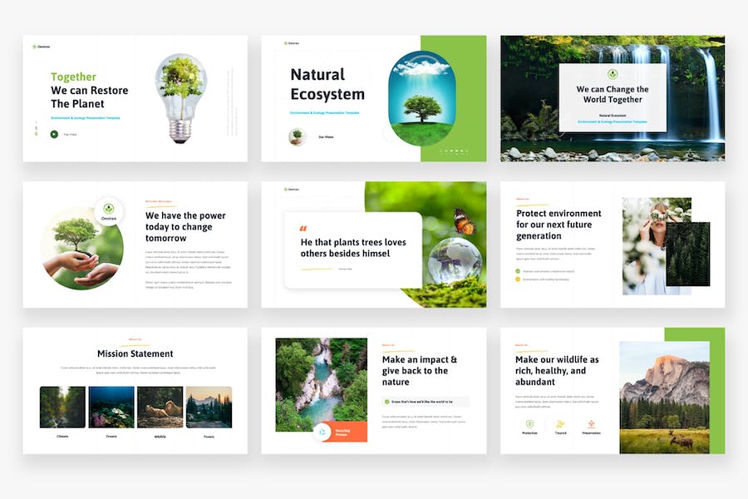Select the Treated icon
Viewport: 748px width, 499px height.
[x=560, y=424]
